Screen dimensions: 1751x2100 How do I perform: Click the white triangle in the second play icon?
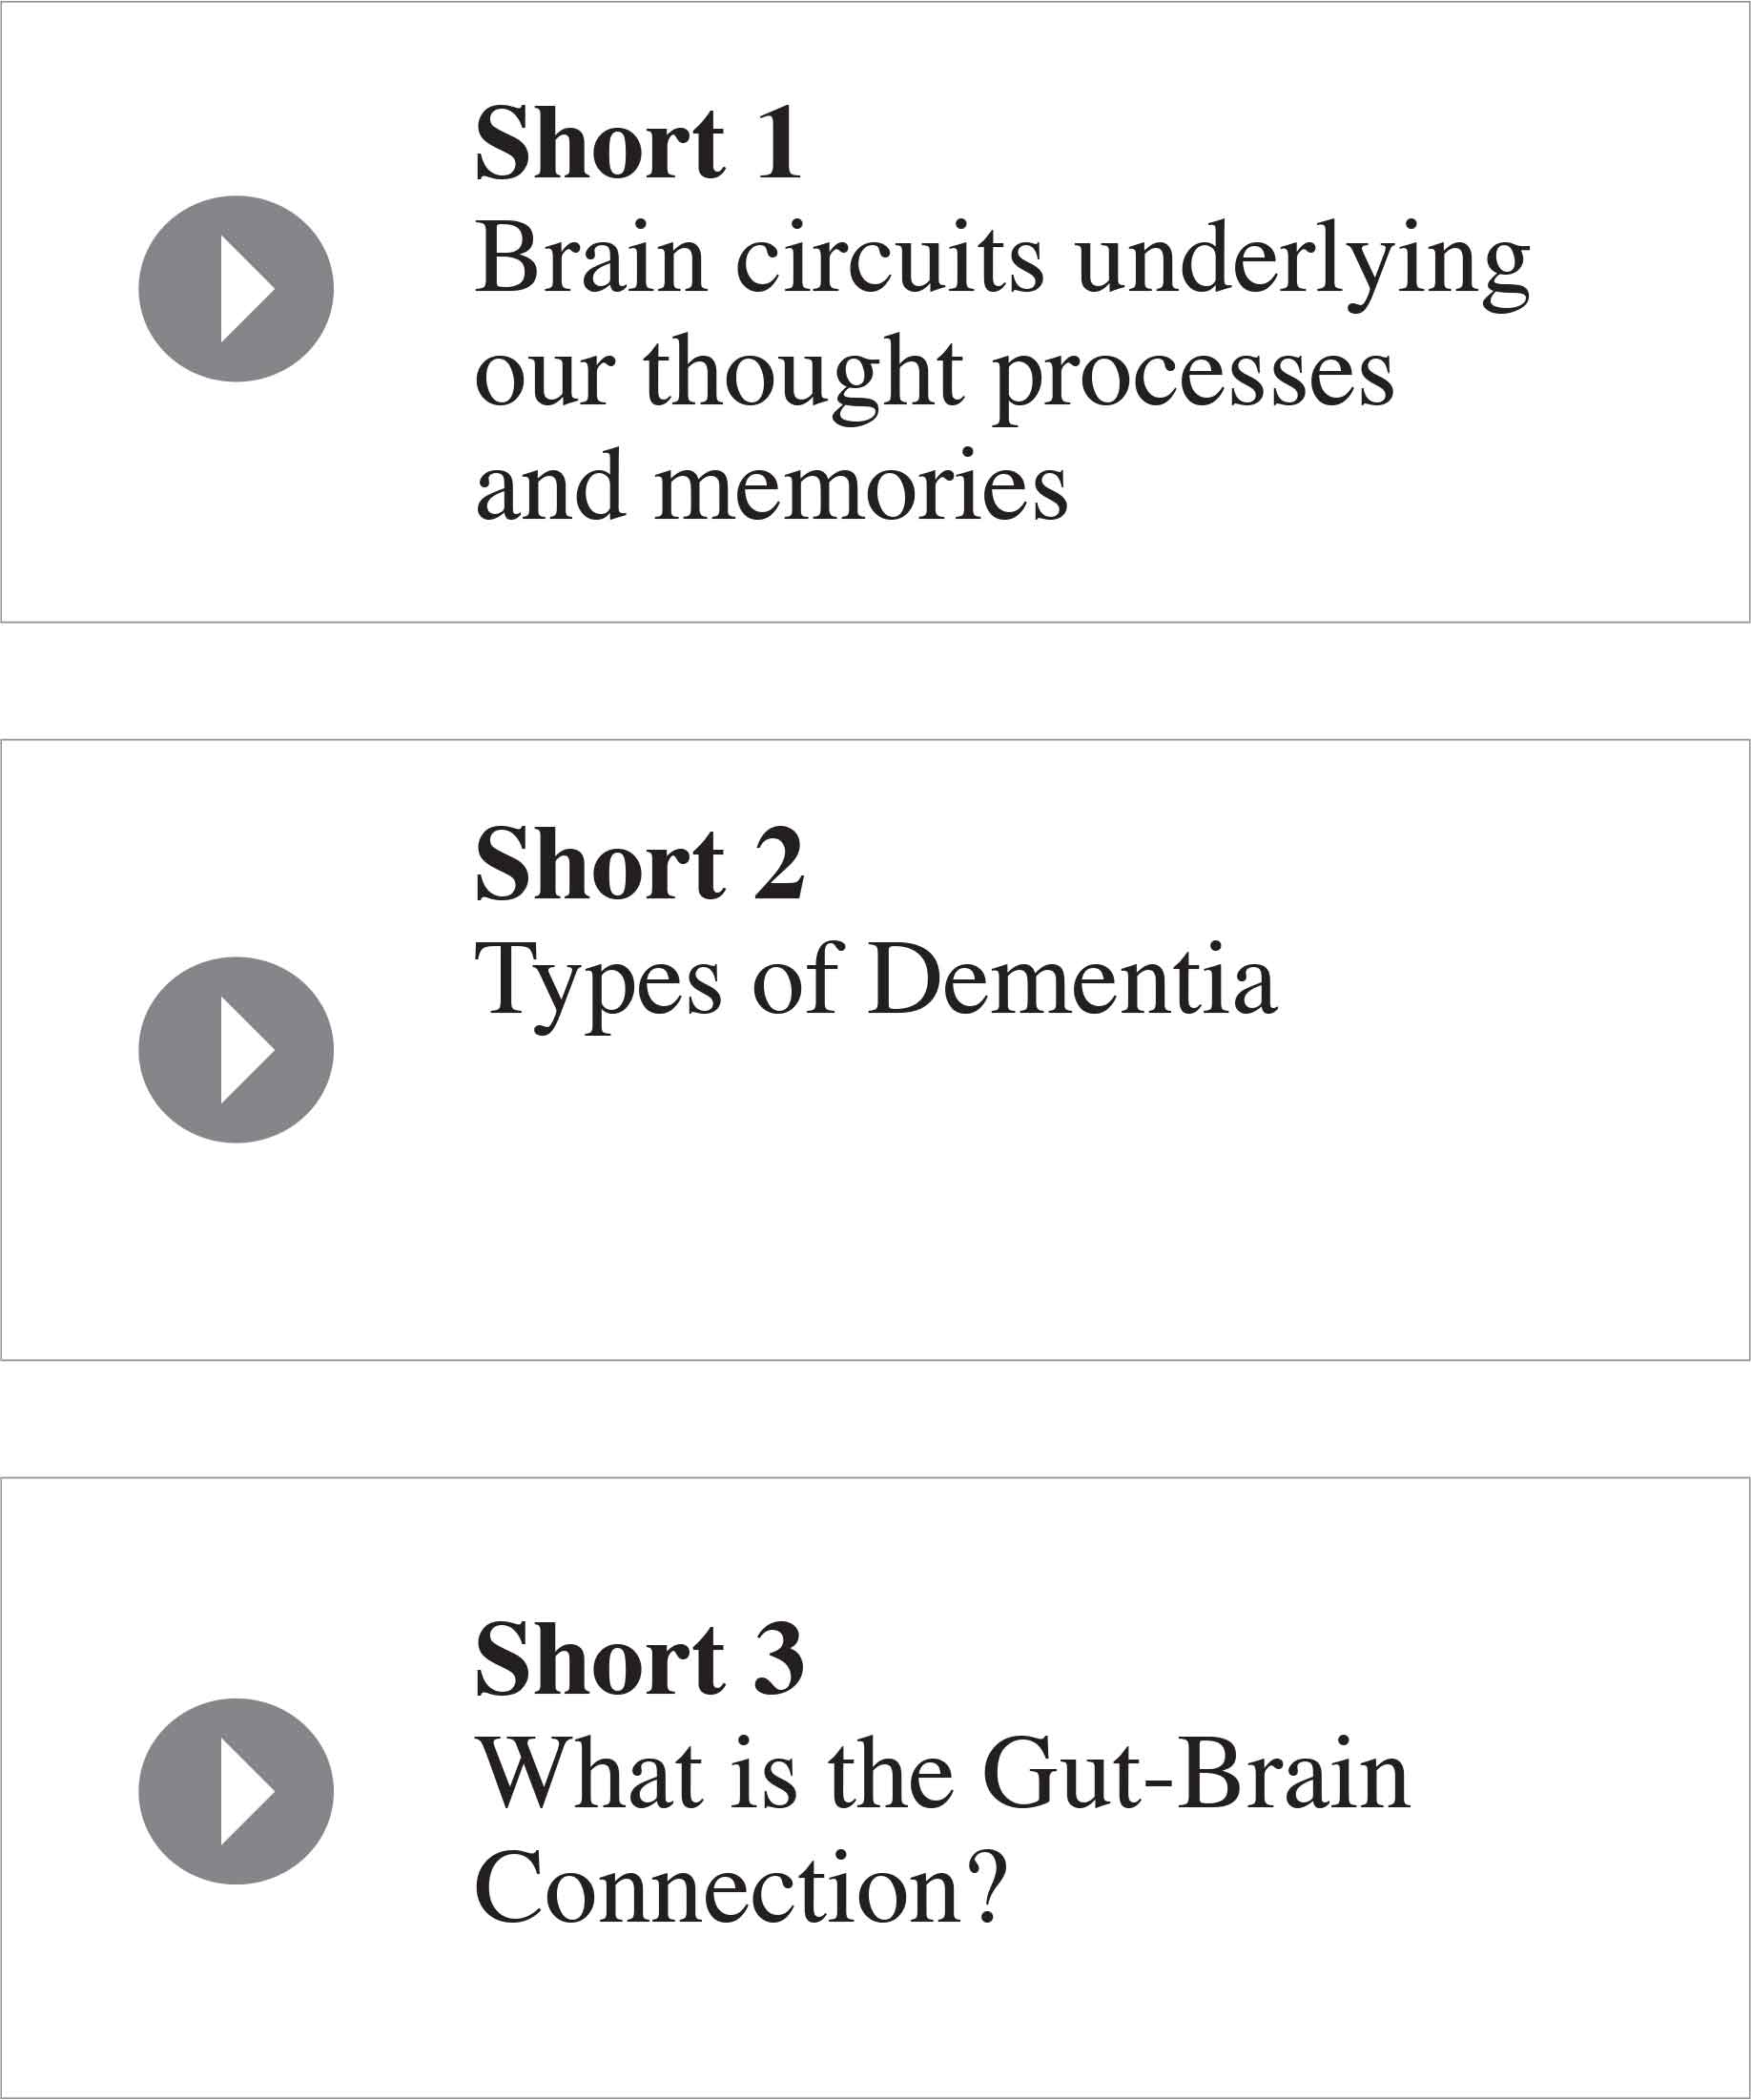click(x=247, y=1050)
